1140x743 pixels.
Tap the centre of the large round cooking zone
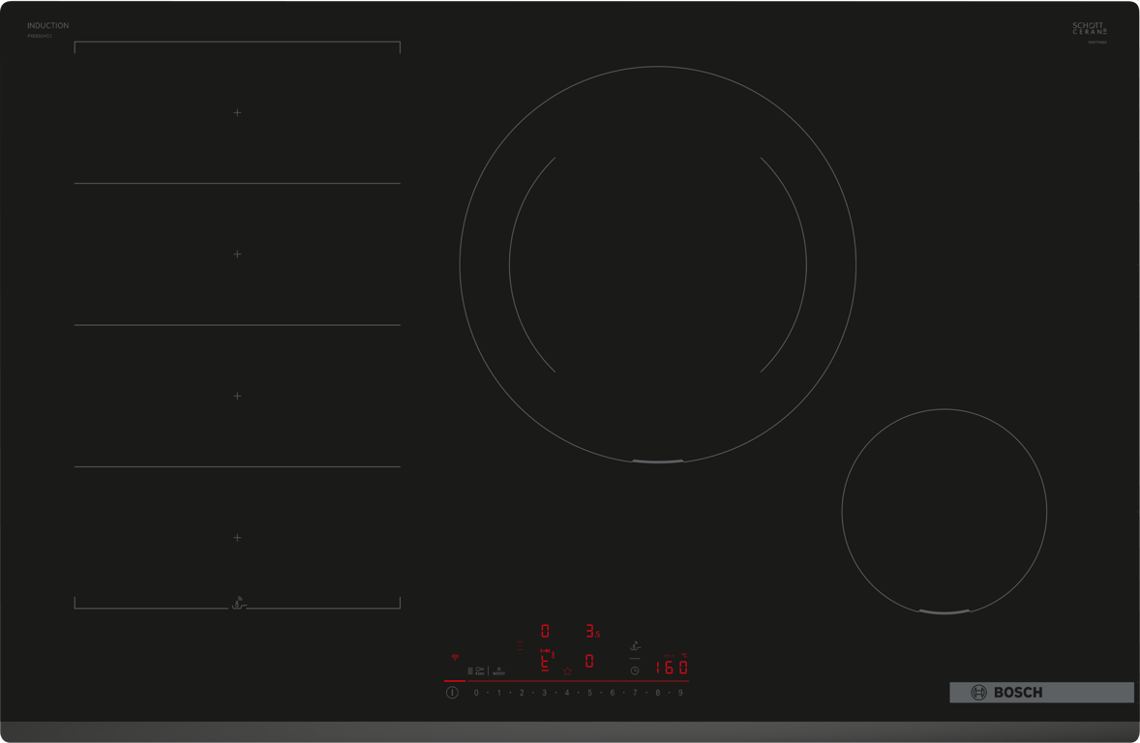click(658, 265)
